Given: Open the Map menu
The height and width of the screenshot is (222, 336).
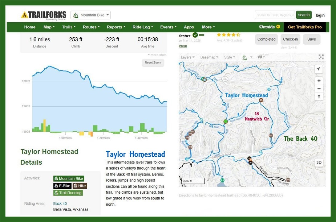Looking at the screenshot, I should click(49, 27).
